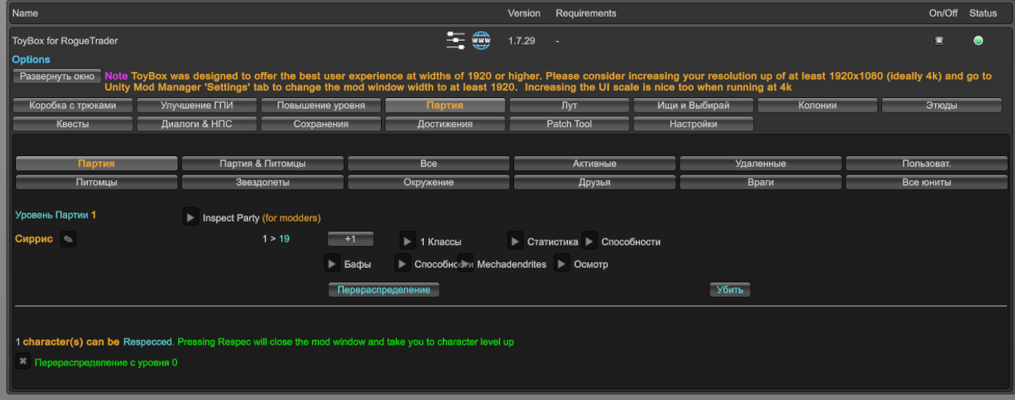Open the Этюды tab

tap(942, 105)
